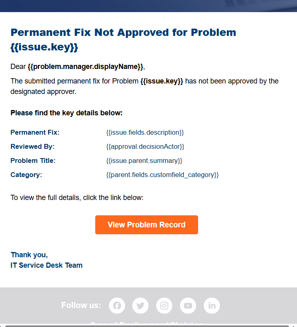
Task: Click the View Problem Record button
Action: (x=146, y=225)
